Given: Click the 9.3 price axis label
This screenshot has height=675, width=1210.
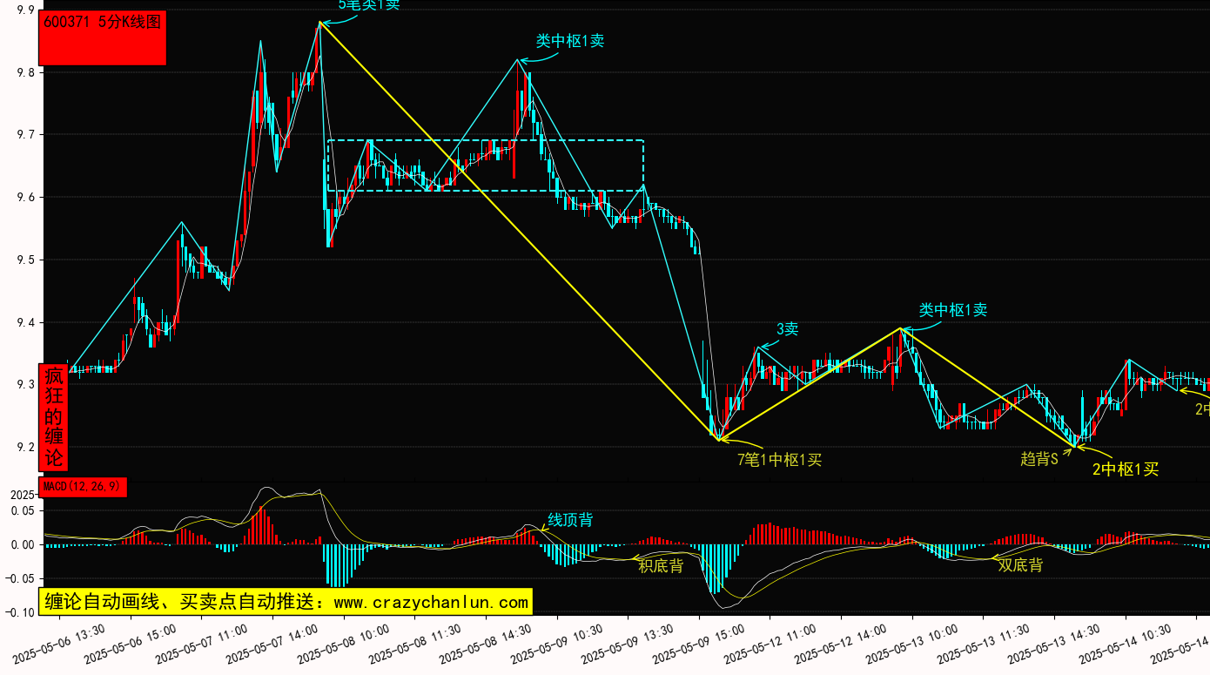Looking at the screenshot, I should (26, 385).
